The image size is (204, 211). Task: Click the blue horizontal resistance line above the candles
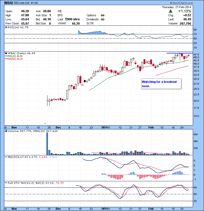180,53
